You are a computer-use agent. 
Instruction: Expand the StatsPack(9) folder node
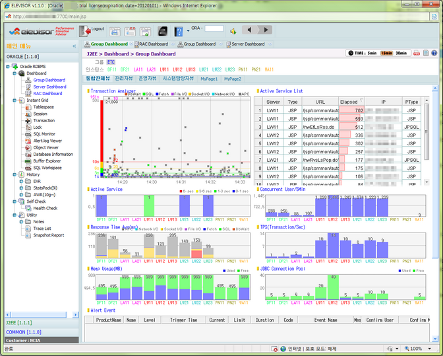coord(21,188)
